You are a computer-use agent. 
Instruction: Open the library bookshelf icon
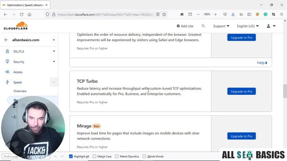[241, 14]
